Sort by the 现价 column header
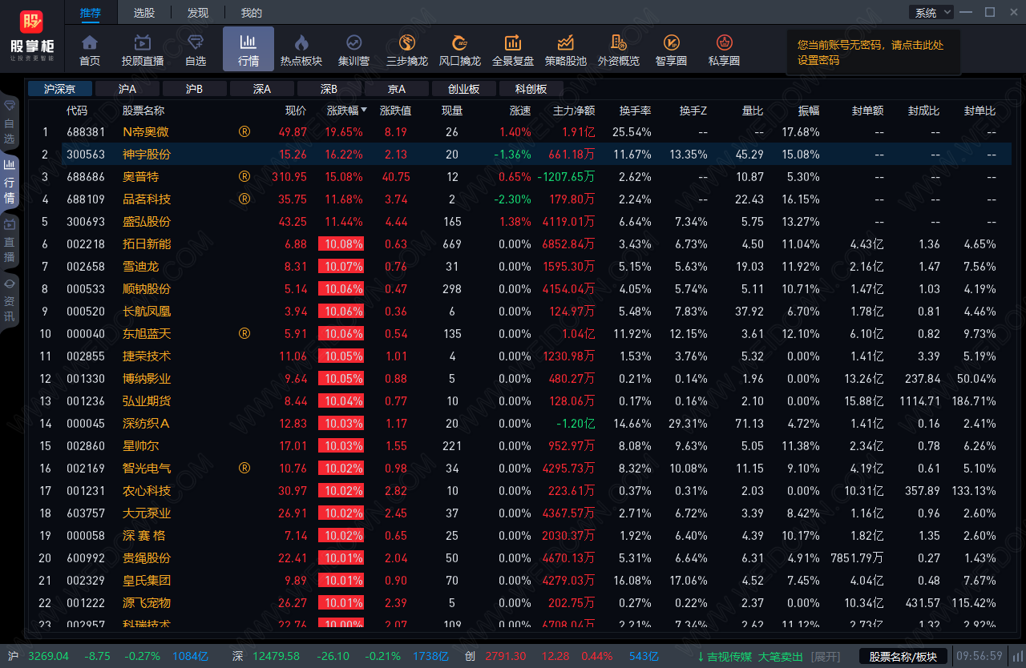Image resolution: width=1026 pixels, height=668 pixels. (296, 111)
